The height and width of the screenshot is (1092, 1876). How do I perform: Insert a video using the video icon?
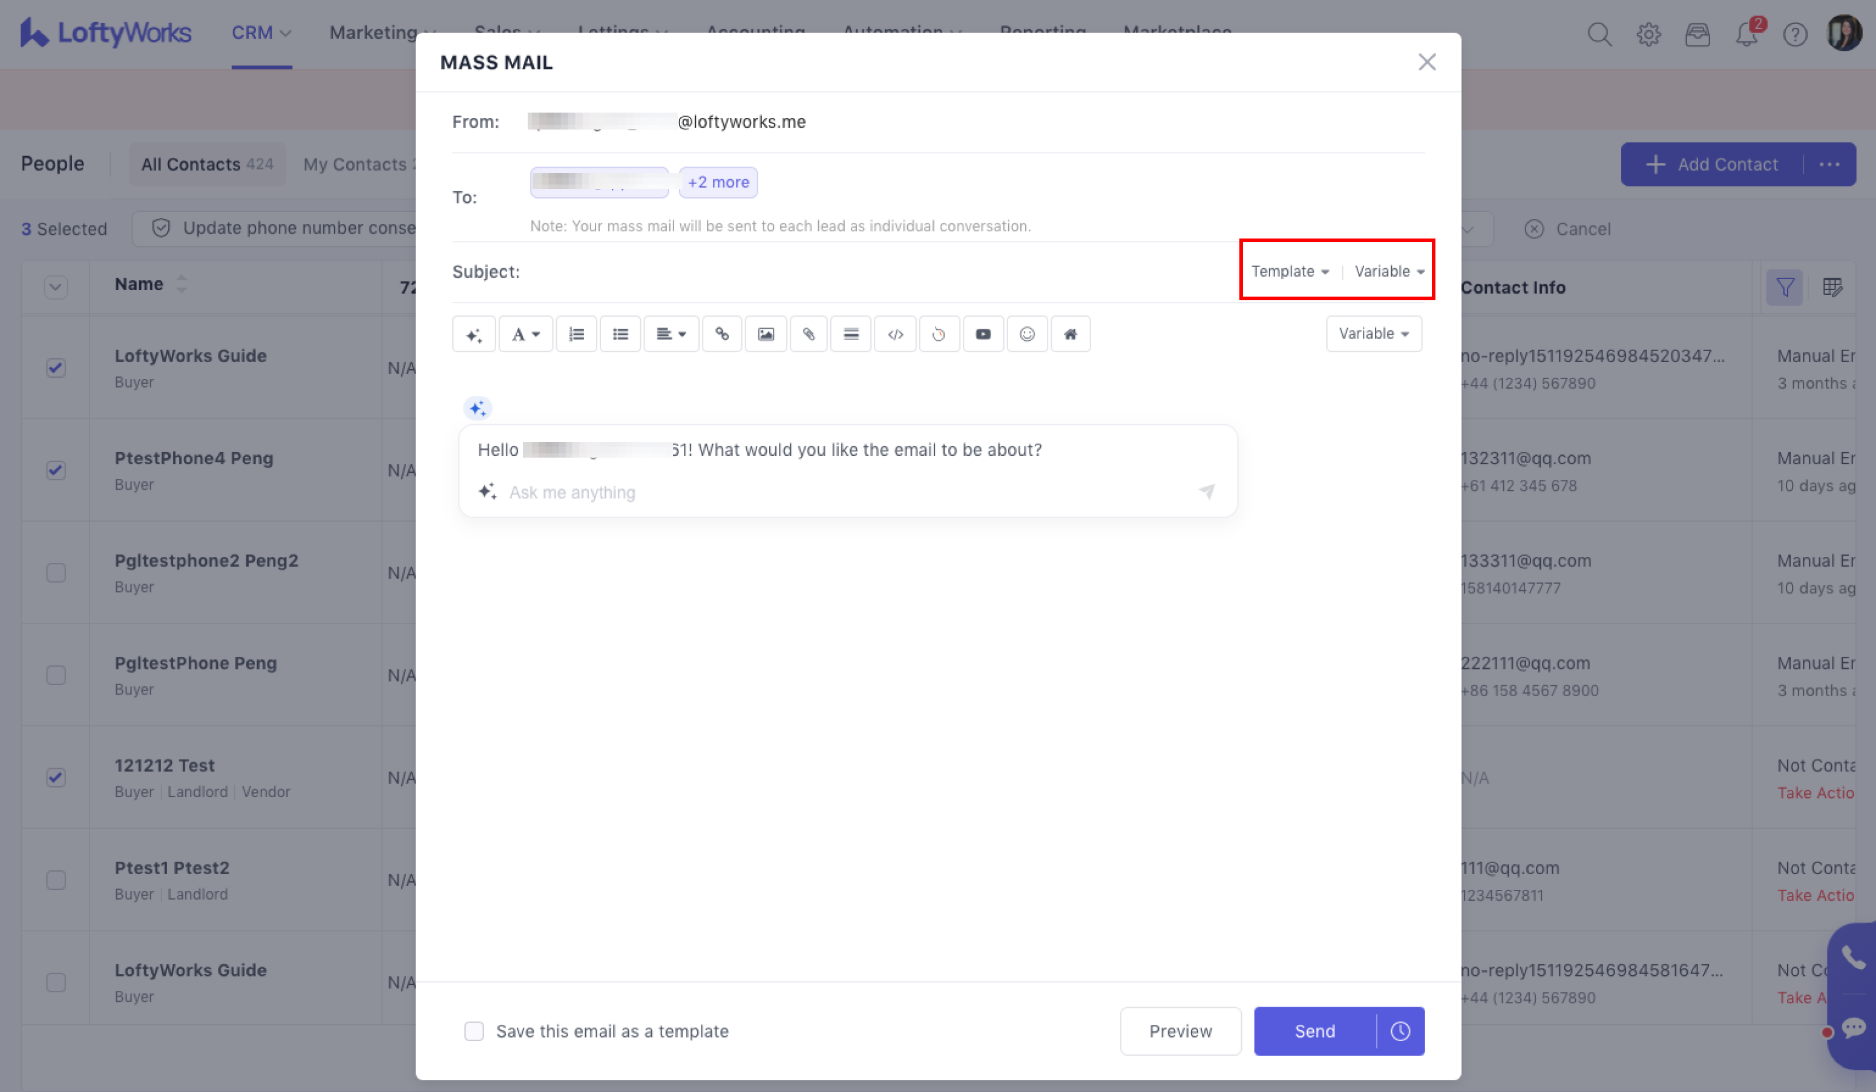[x=983, y=334]
